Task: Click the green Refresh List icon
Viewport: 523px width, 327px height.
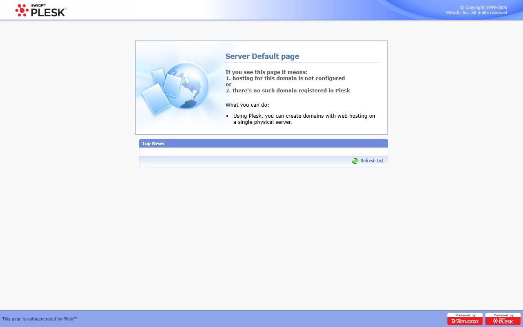Action: click(355, 161)
